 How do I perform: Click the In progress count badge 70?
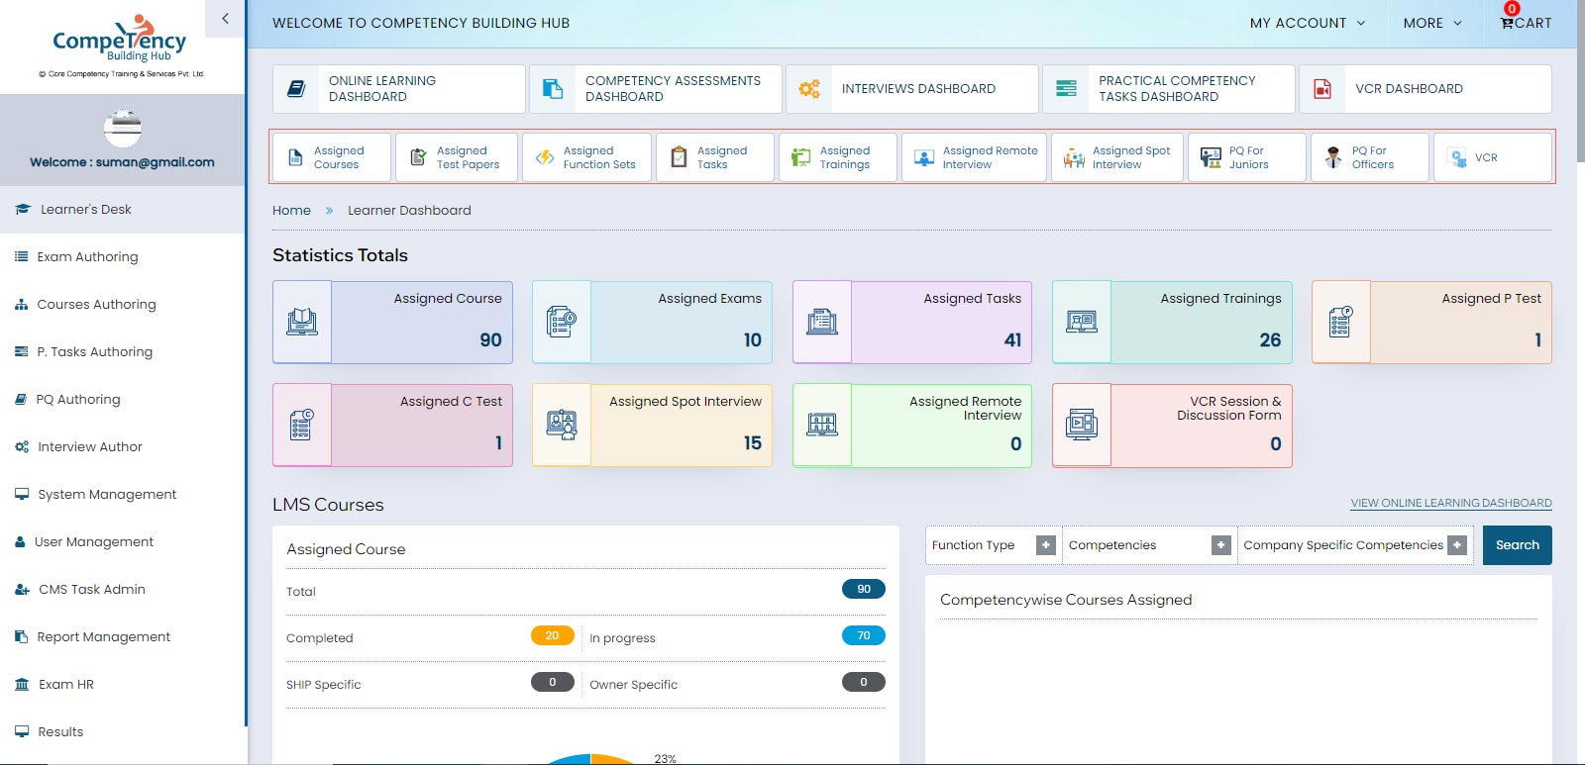[864, 636]
